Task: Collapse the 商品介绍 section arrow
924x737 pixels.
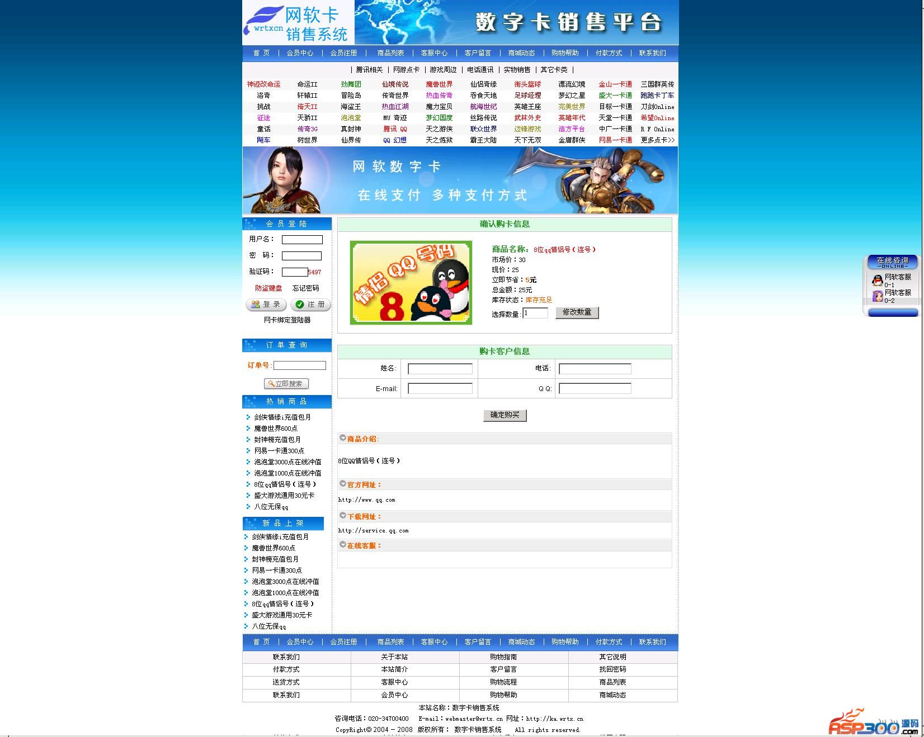Action: pos(343,439)
